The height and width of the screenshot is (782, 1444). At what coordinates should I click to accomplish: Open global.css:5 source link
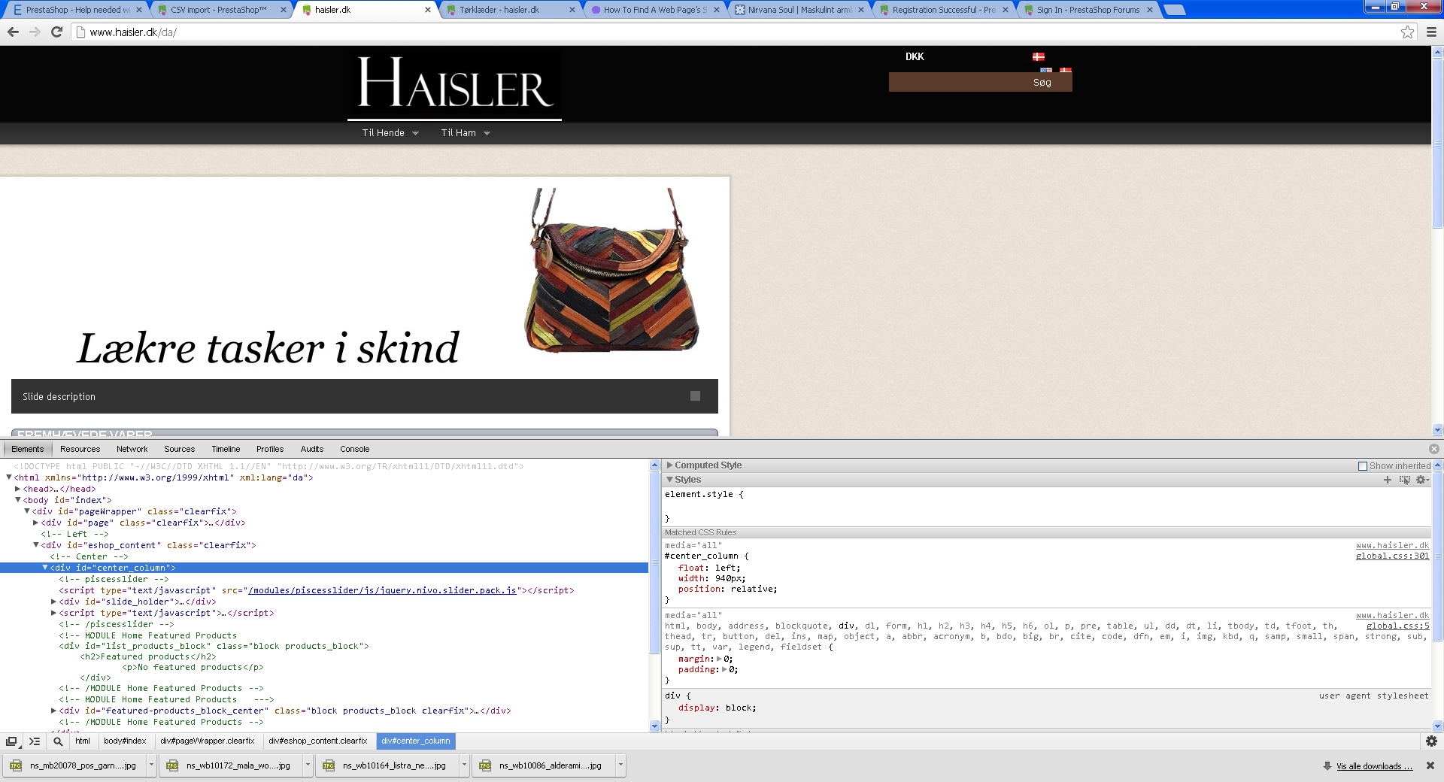(x=1397, y=626)
